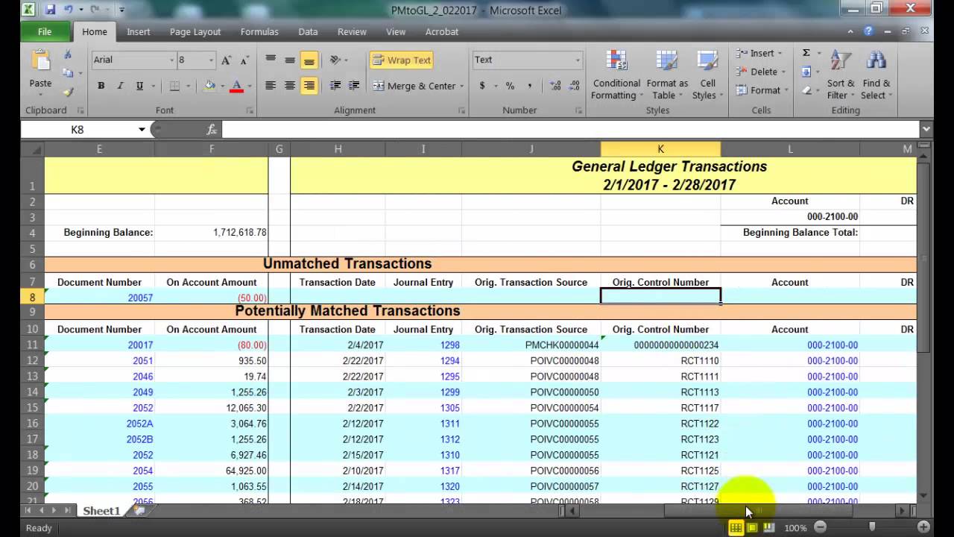Click the Borders icon

(x=174, y=86)
